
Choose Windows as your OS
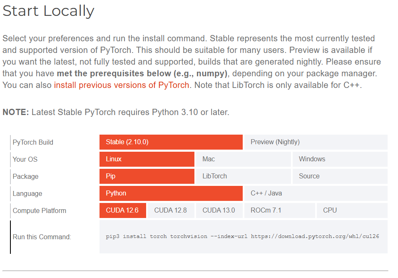coord(340,159)
